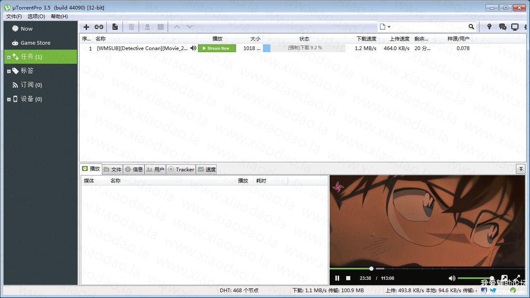530x298 pixels.
Task: Sort by 状态 column header
Action: tap(304, 38)
